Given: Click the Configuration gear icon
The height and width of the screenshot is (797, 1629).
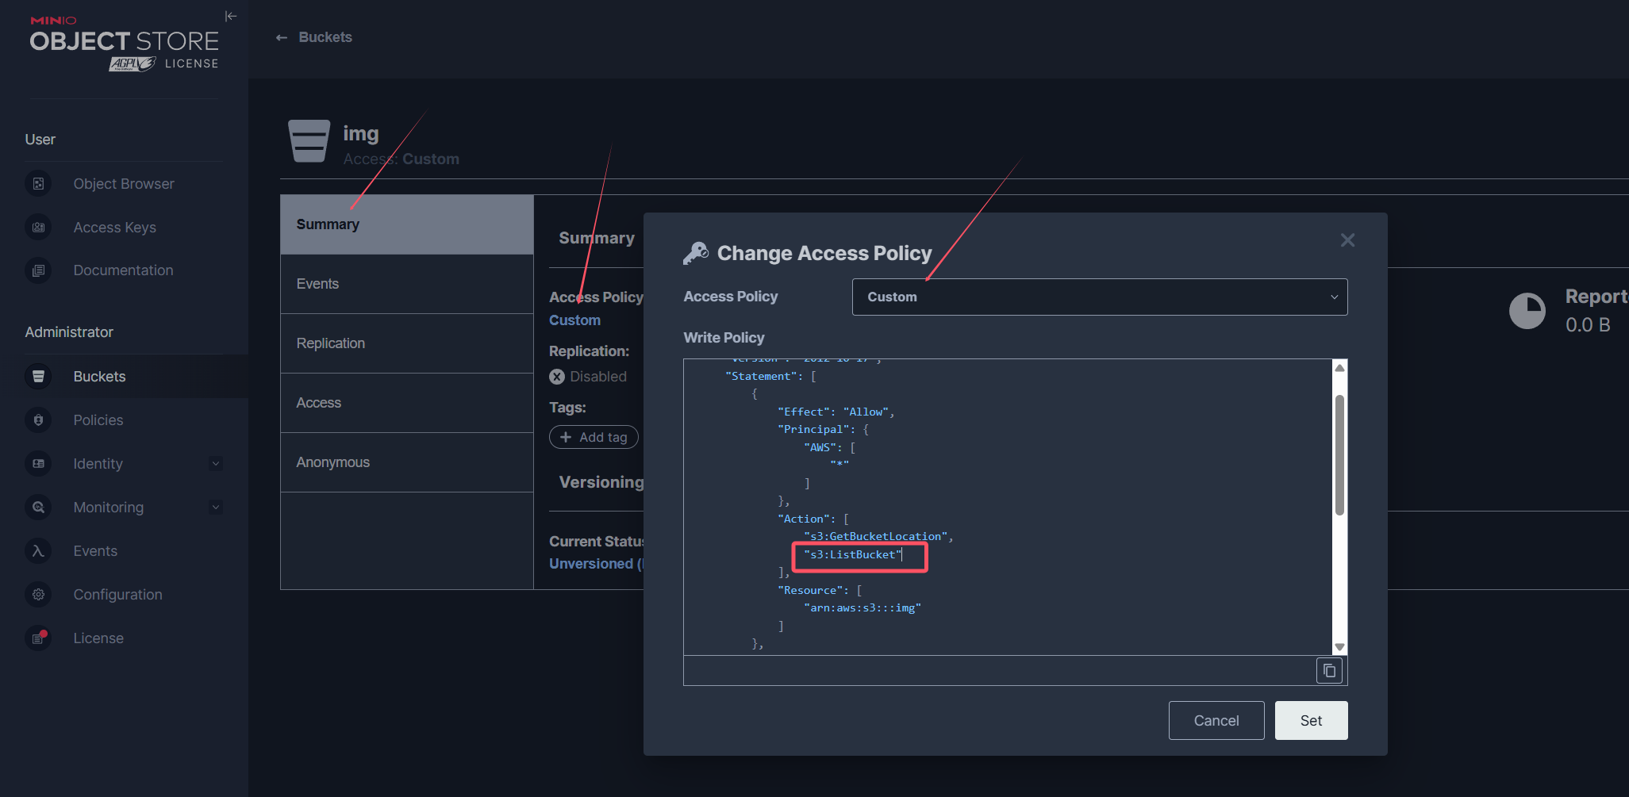Looking at the screenshot, I should point(38,595).
